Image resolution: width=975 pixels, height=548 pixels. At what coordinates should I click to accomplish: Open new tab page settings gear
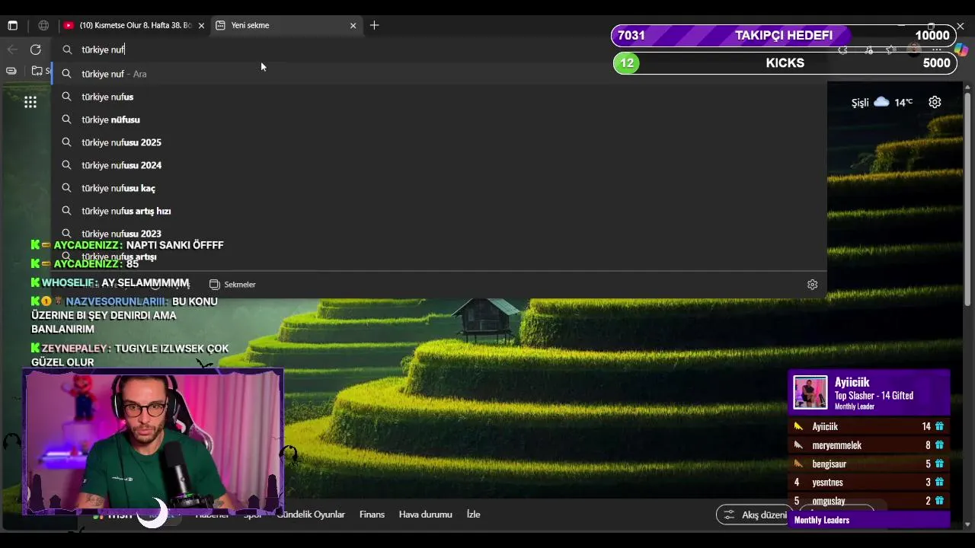pyautogui.click(x=935, y=102)
